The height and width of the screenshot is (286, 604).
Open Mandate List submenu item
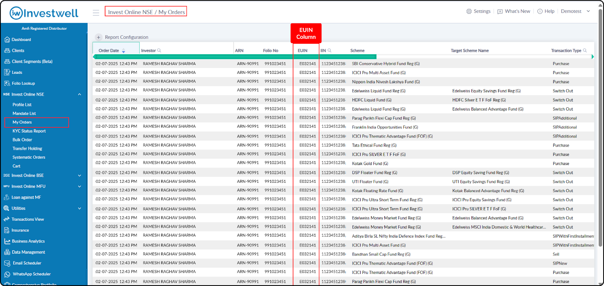click(x=24, y=113)
